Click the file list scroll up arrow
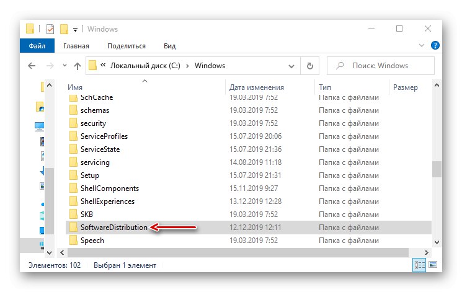The width and height of the screenshot is (462, 292). pos(437,86)
